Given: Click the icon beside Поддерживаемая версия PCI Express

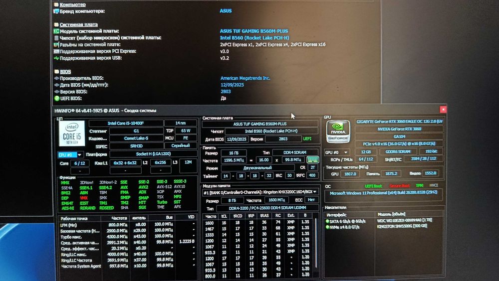Looking at the screenshot, I should (56, 51).
